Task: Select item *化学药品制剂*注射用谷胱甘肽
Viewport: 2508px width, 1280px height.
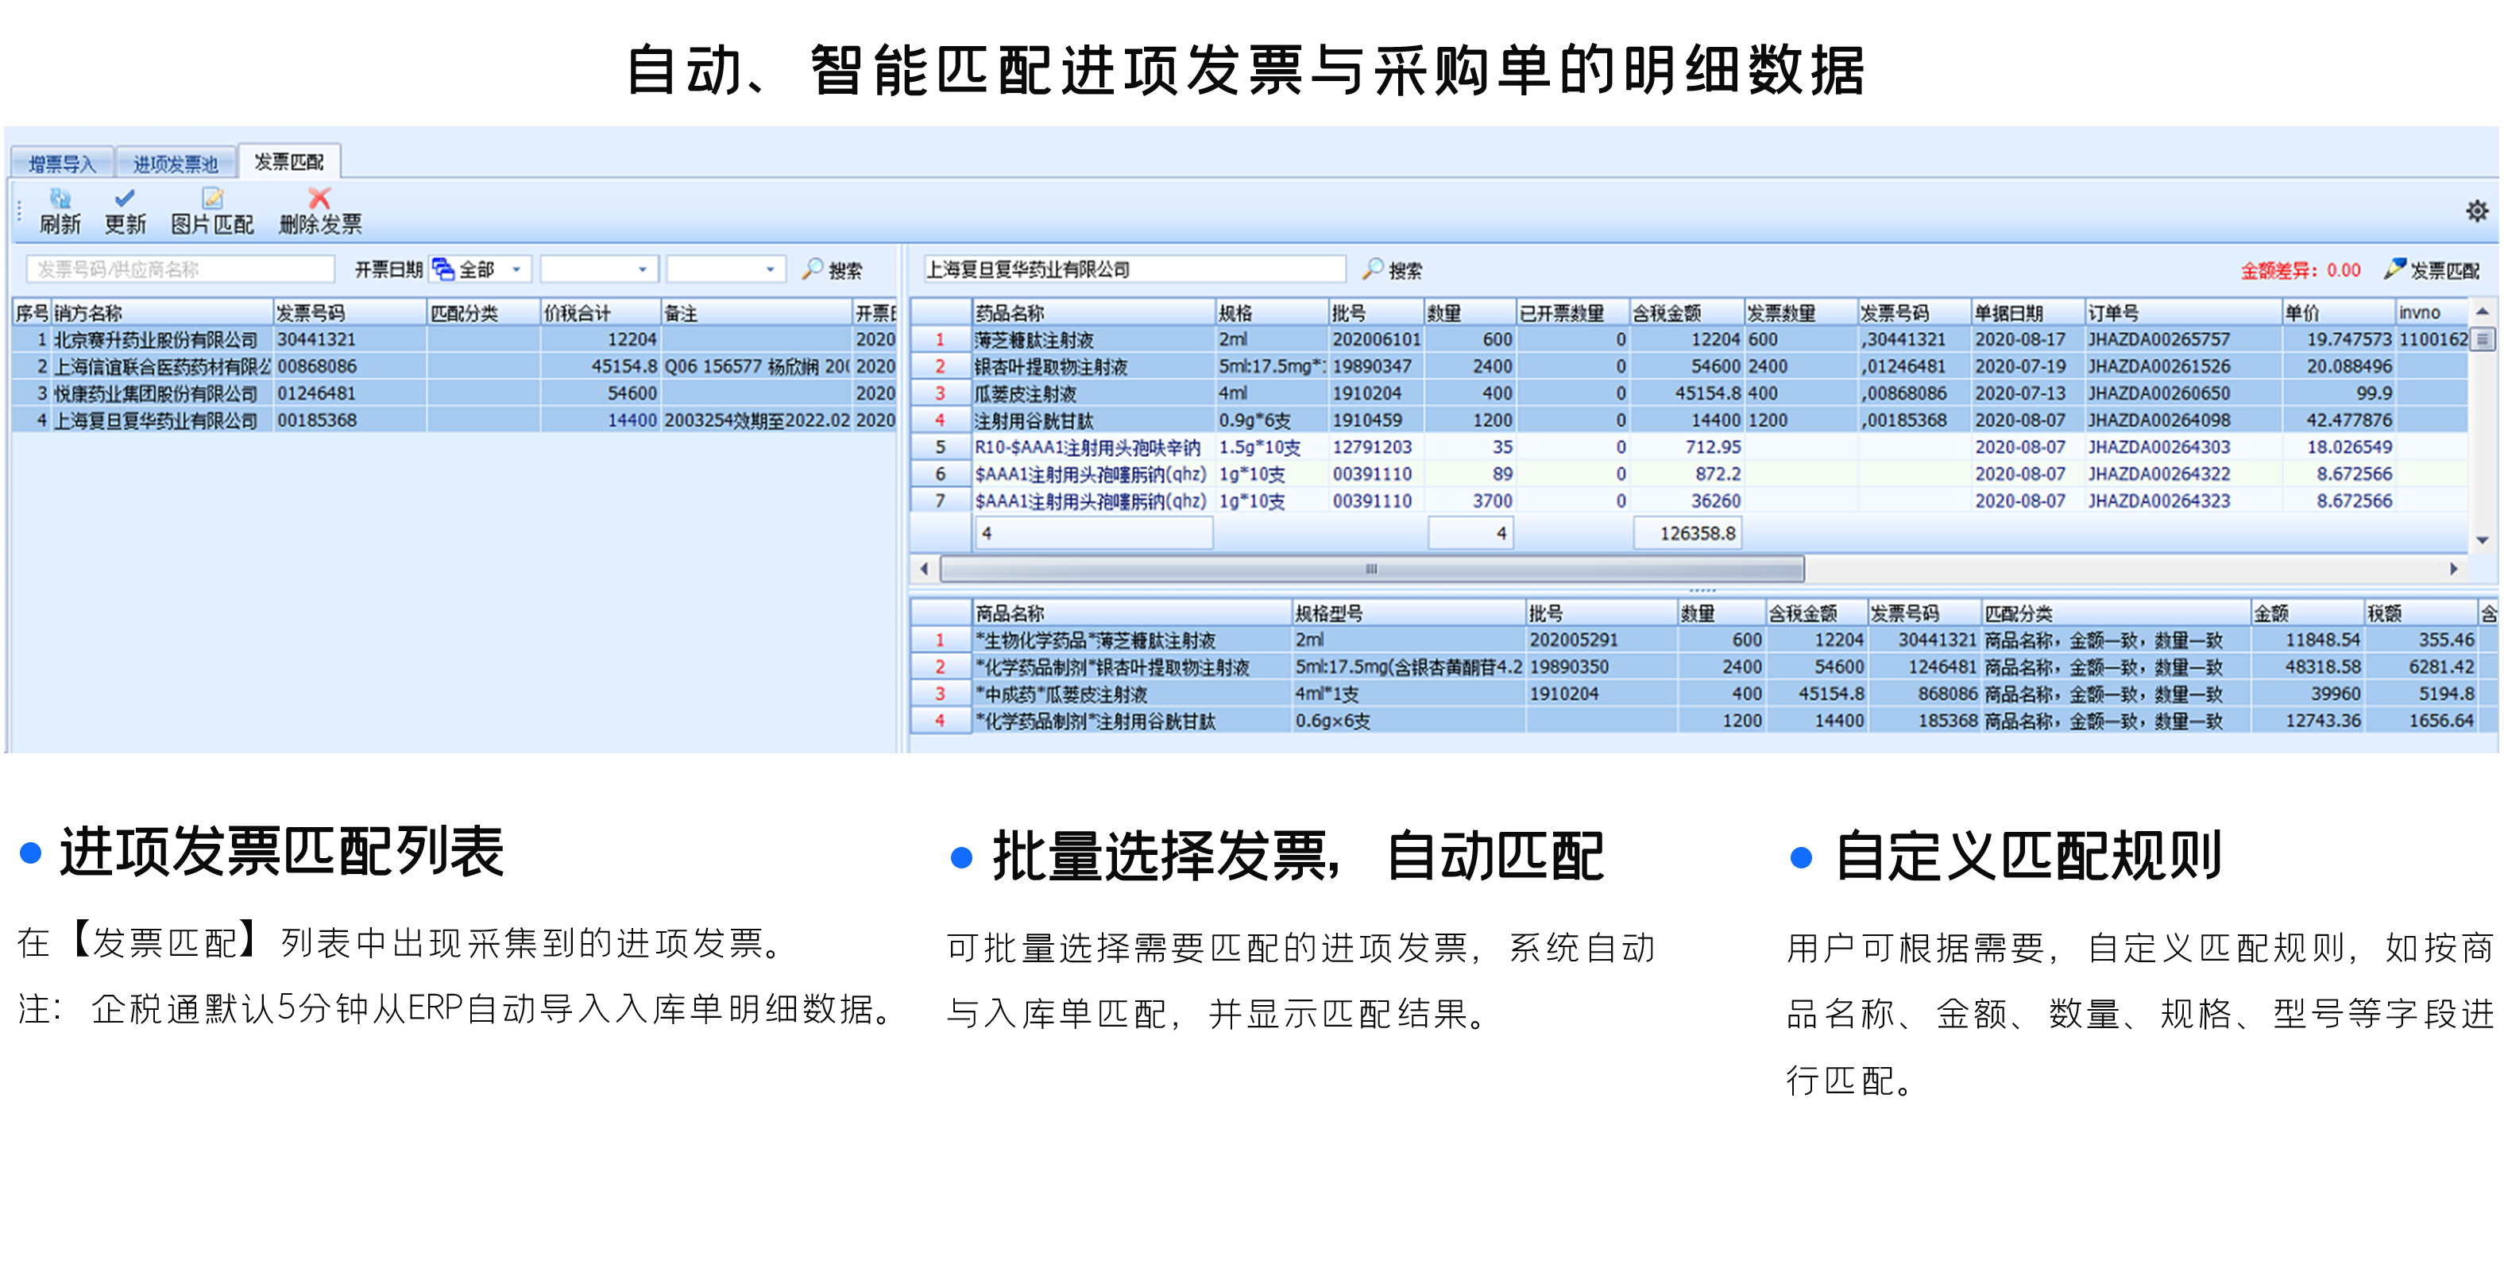Action: click(x=1704, y=721)
